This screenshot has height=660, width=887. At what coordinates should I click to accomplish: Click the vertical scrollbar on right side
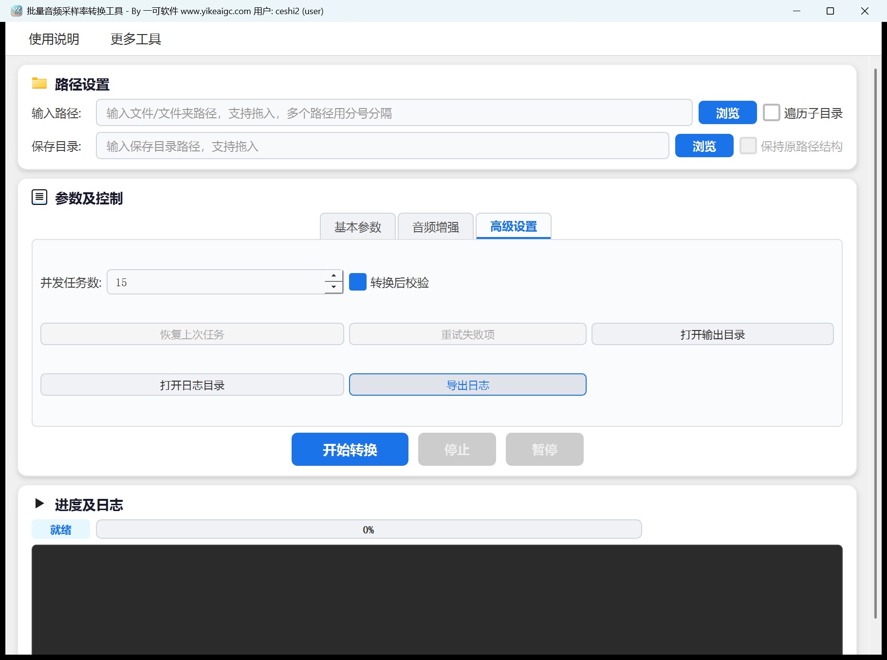875,343
